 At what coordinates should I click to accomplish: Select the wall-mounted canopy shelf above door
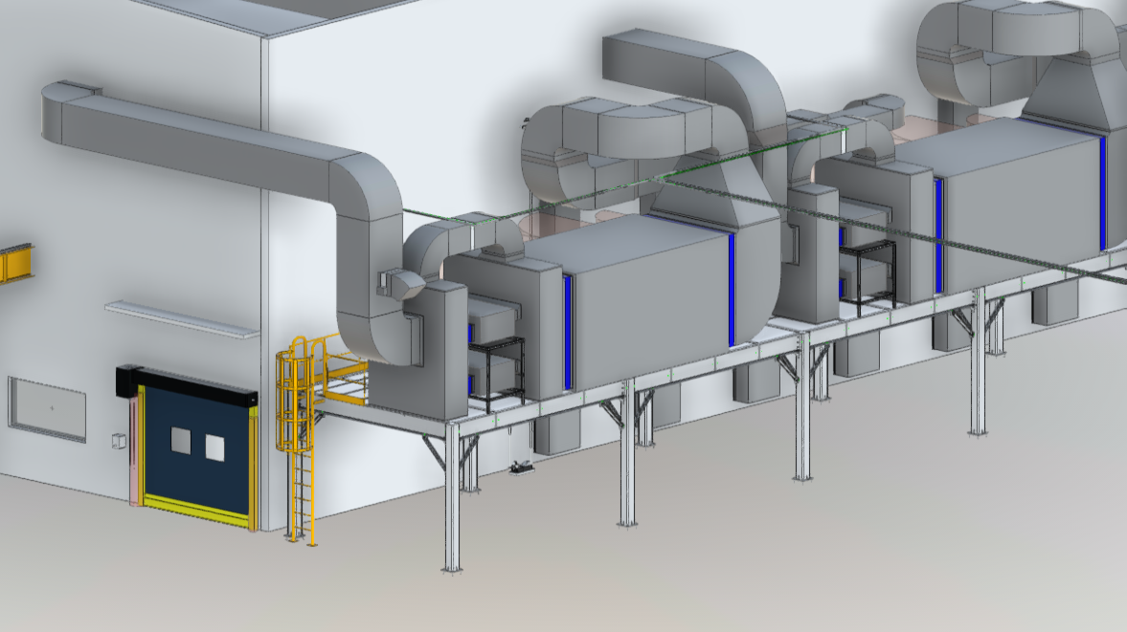(x=181, y=319)
